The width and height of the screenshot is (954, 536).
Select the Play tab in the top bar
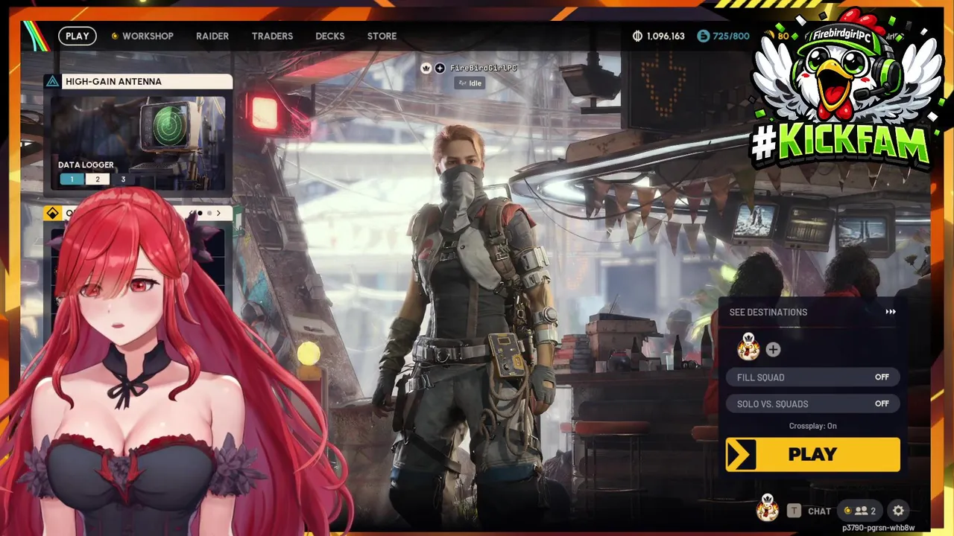click(x=77, y=36)
